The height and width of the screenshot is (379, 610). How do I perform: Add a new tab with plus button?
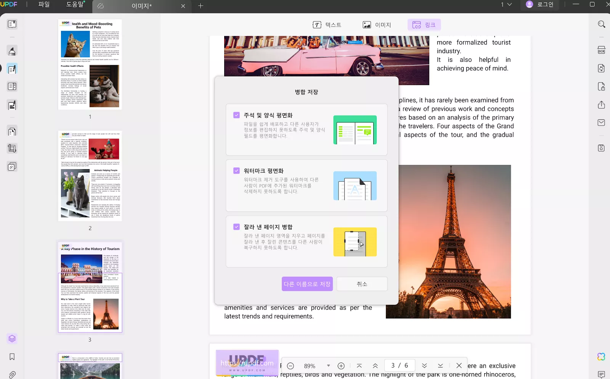pyautogui.click(x=201, y=6)
